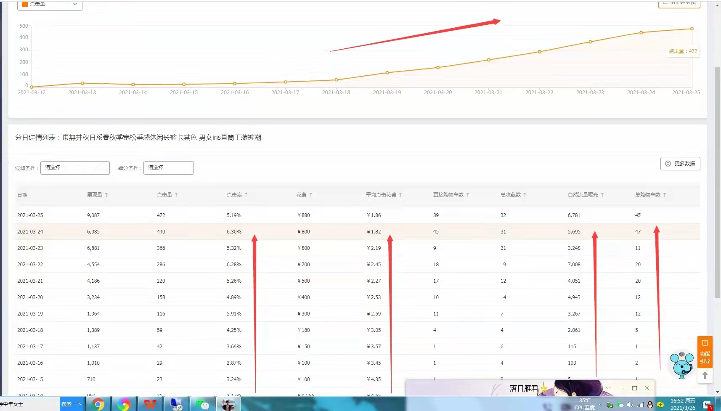
Task: Click the orange 功能引导 guide icon
Action: coord(705,352)
